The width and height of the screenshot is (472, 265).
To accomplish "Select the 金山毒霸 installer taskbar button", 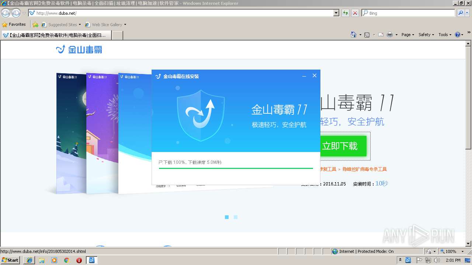I will click(x=92, y=260).
